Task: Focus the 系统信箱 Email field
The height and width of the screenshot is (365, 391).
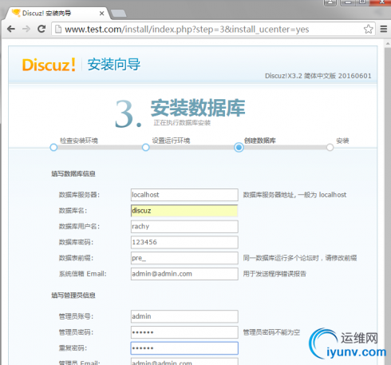Action: pos(184,274)
